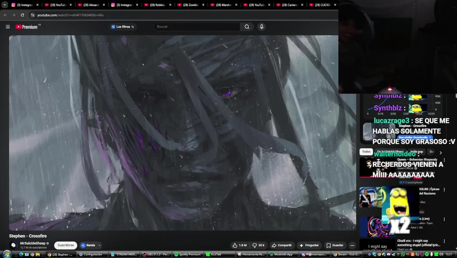Share the video via Compartir

[281, 245]
